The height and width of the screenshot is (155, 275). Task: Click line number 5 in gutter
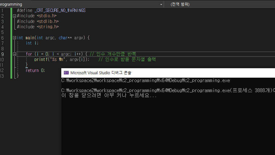click(3, 32)
